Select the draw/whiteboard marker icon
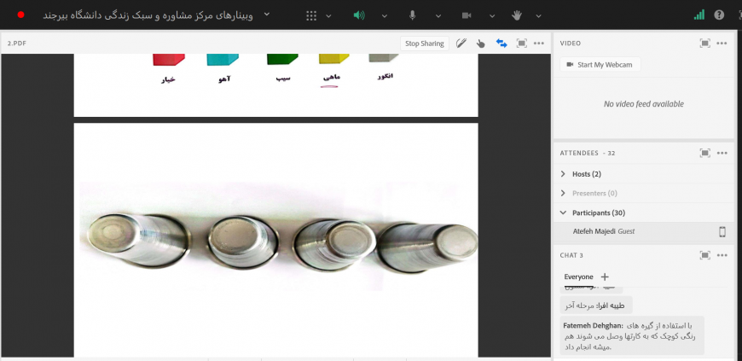This screenshot has width=742, height=361. tap(461, 44)
